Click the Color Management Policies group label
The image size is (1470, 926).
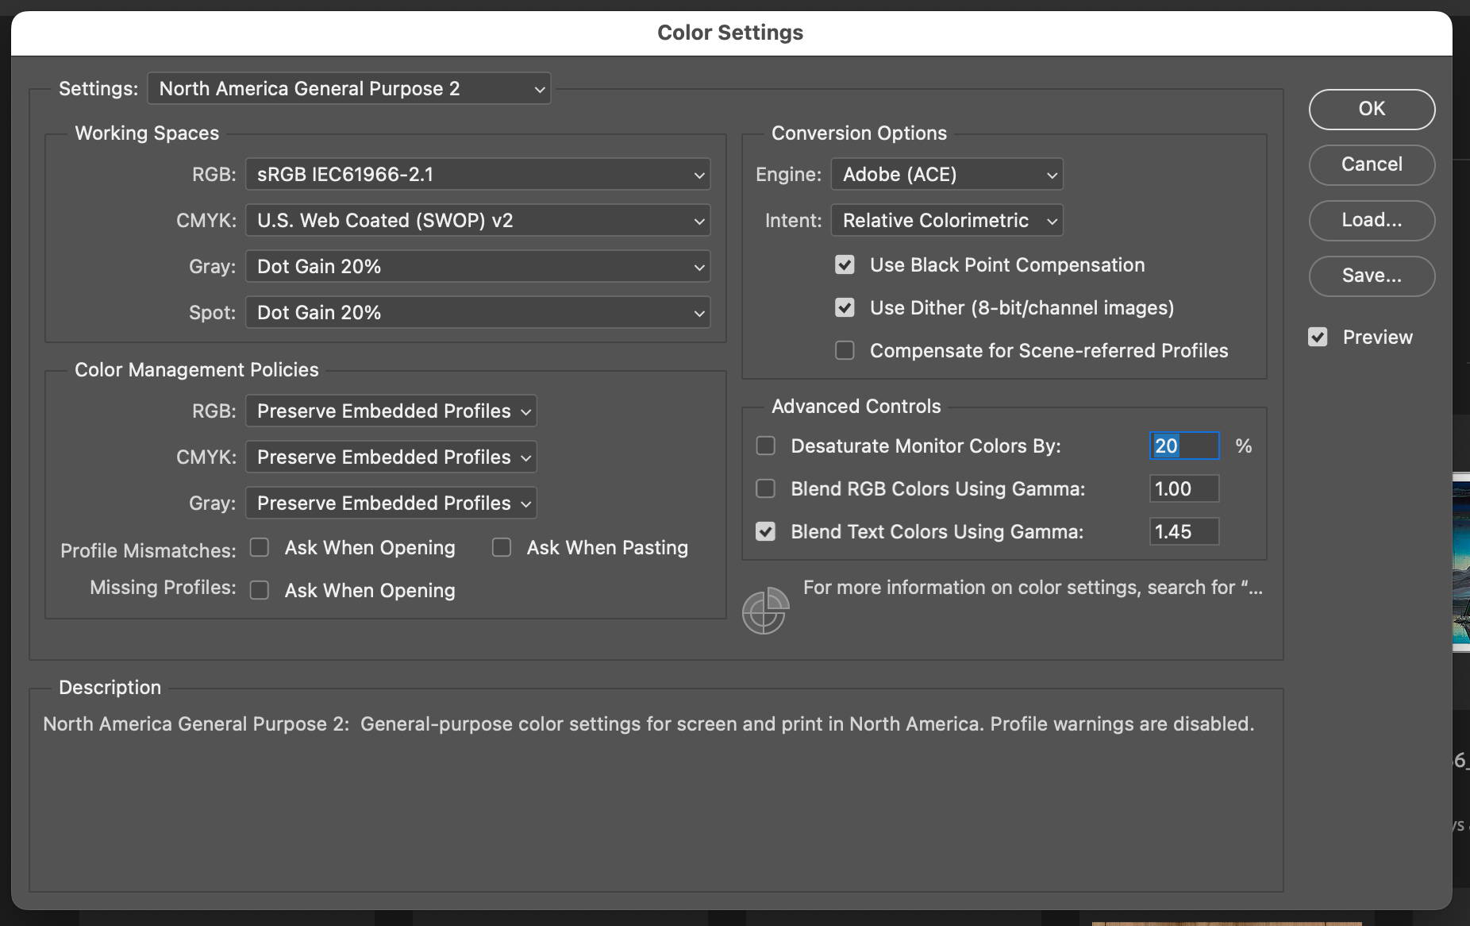[197, 370]
